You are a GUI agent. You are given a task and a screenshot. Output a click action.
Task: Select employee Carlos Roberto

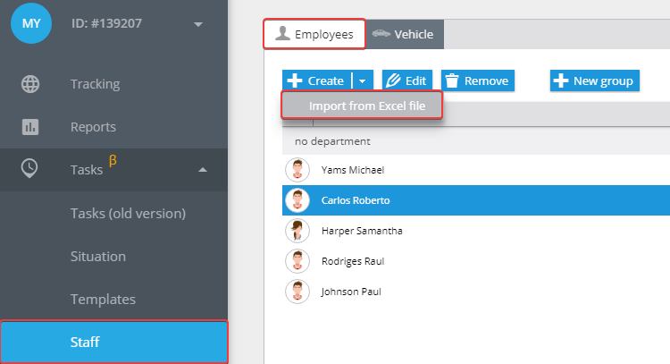476,200
